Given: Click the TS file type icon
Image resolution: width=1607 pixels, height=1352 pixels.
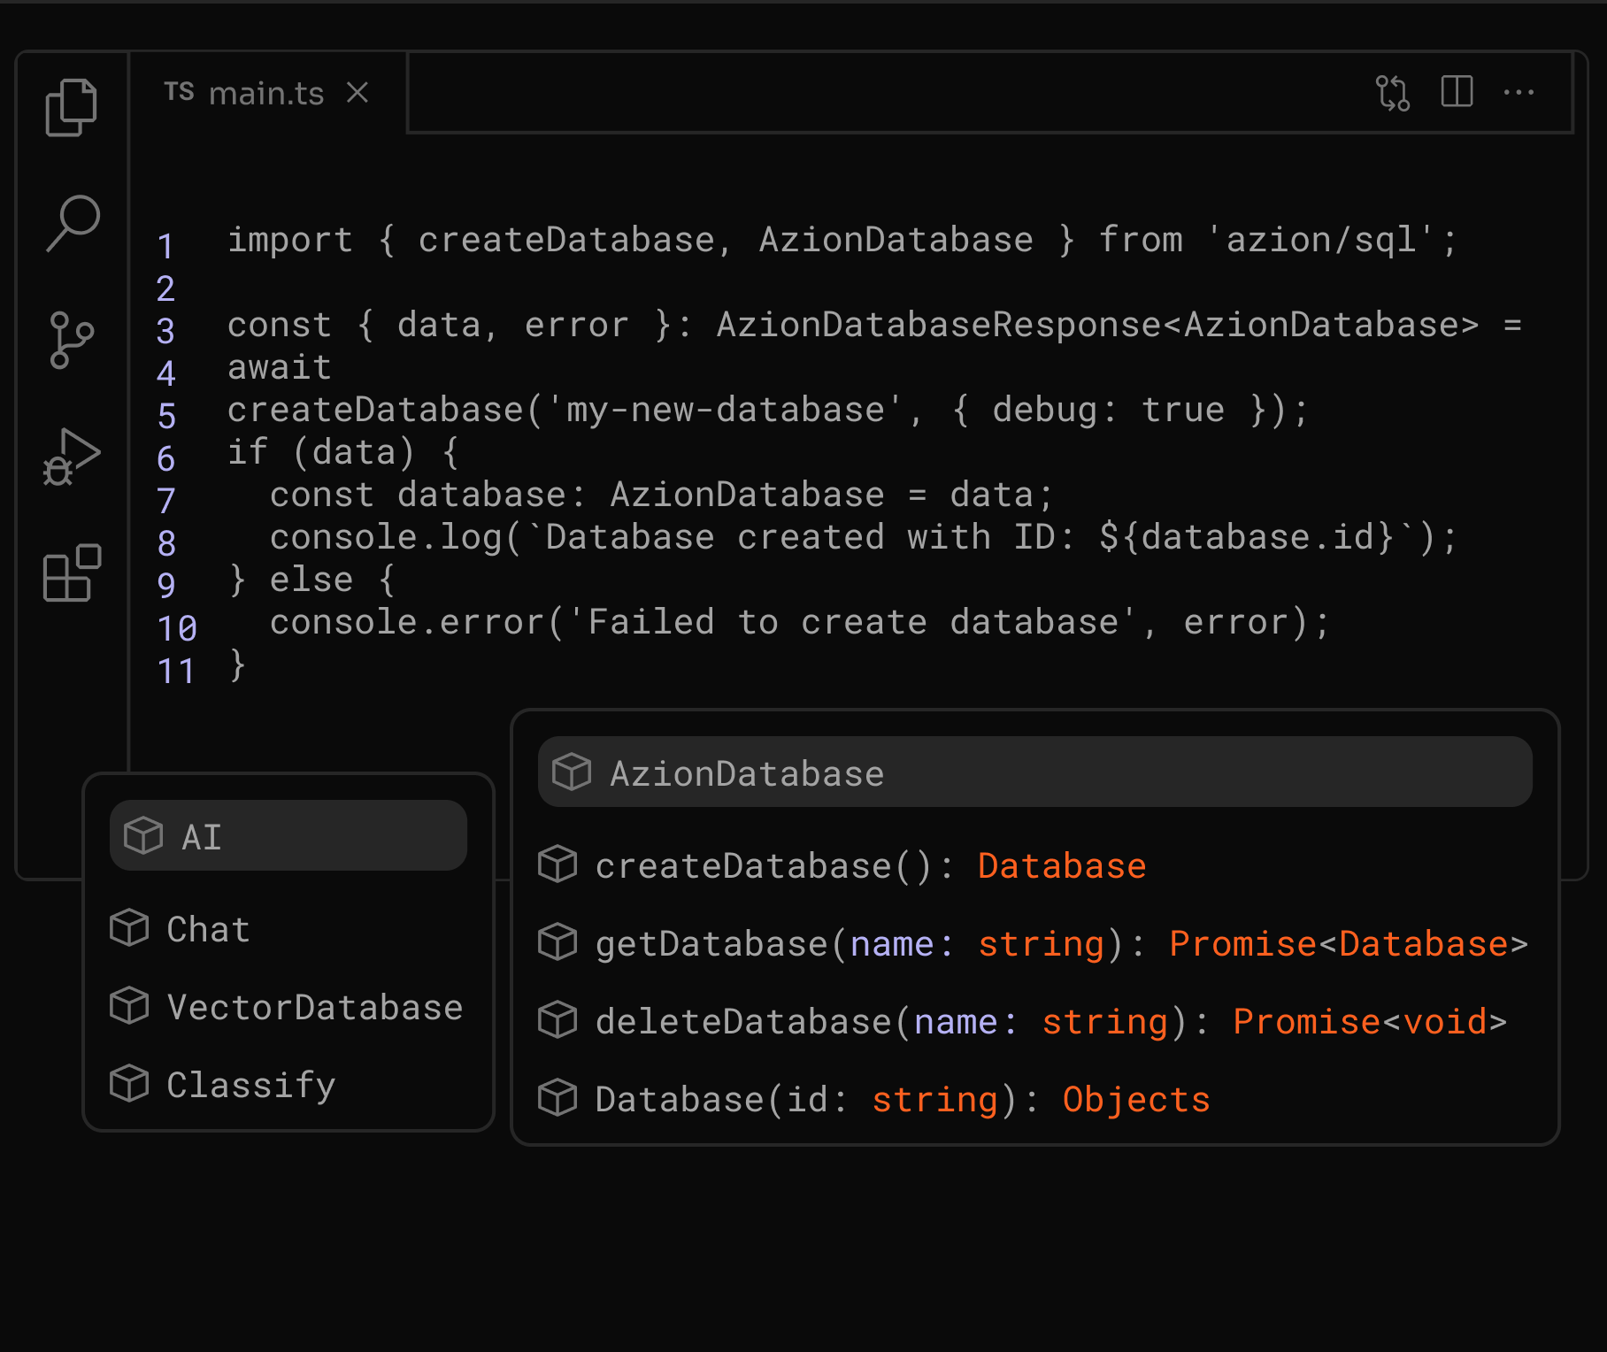Looking at the screenshot, I should 180,91.
